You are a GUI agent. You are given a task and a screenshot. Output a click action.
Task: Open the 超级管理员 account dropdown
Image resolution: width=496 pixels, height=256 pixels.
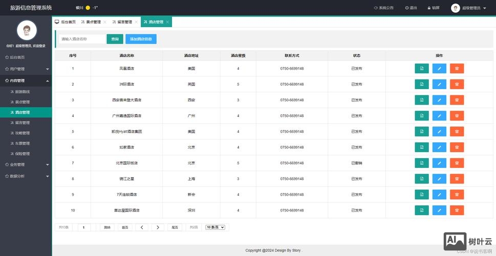coord(469,8)
